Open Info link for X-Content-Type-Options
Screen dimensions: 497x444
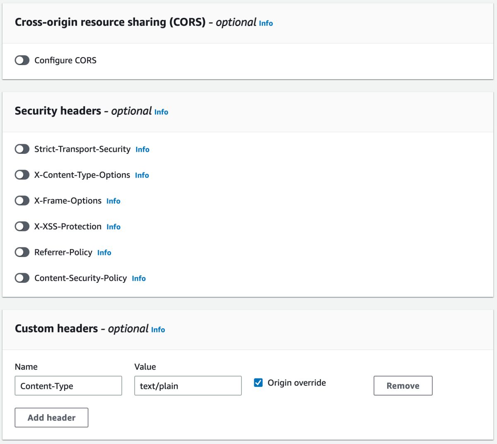[x=142, y=175]
